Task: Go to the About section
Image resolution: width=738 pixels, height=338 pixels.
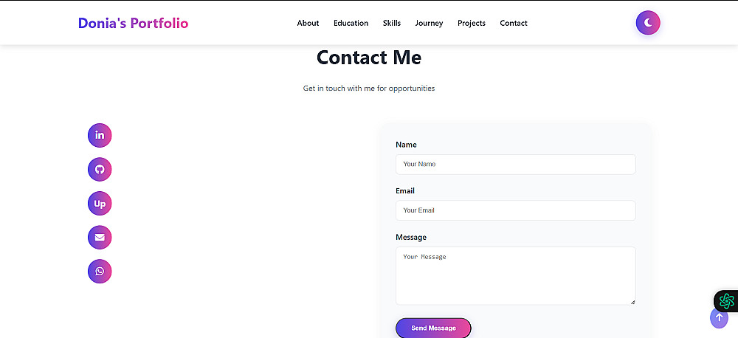Action: coord(308,23)
